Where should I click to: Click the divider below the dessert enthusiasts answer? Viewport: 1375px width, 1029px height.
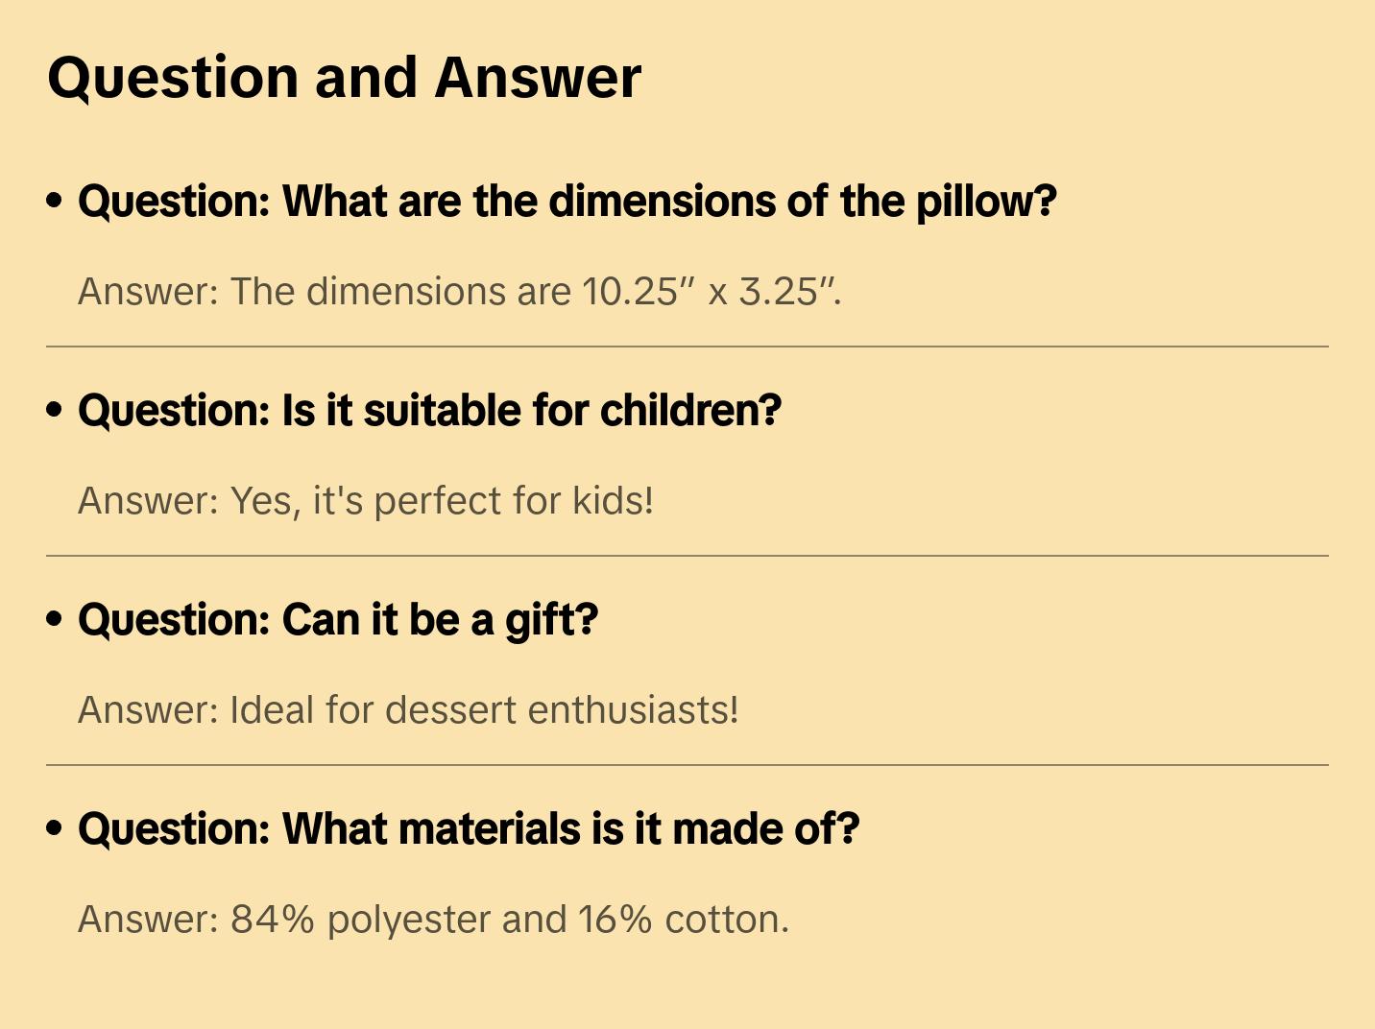[687, 765]
